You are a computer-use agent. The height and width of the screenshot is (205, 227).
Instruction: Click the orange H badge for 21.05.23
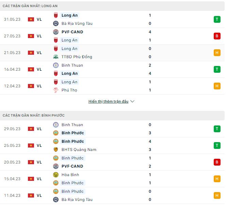(217, 53)
